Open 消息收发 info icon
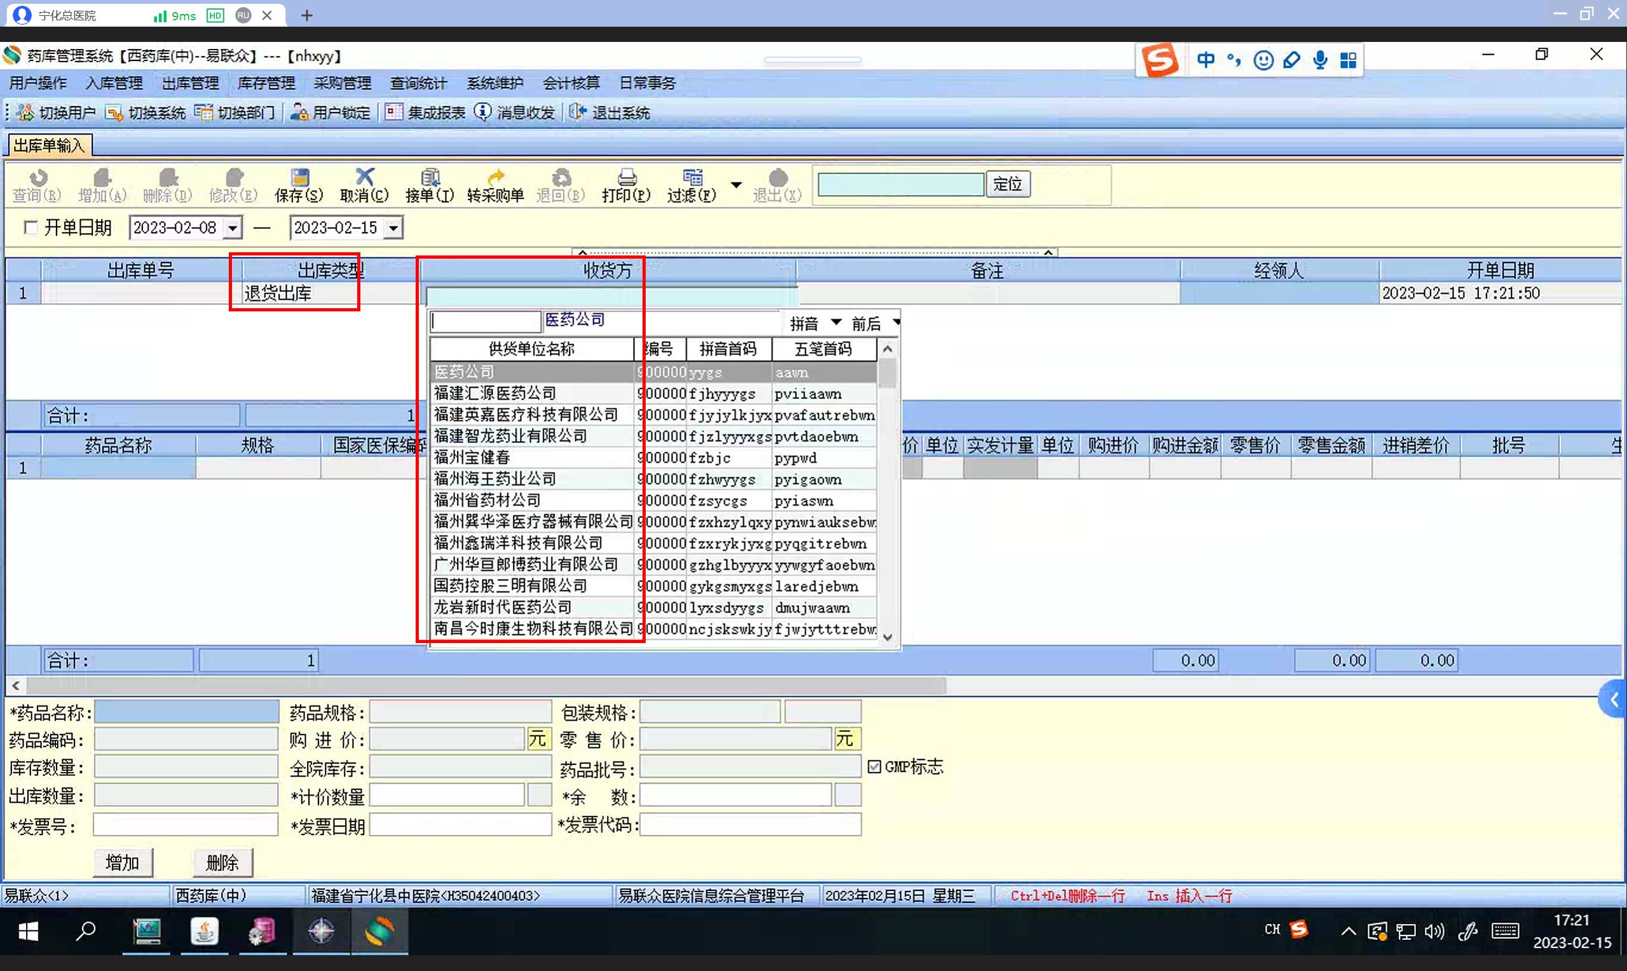1627x971 pixels. 483,112
